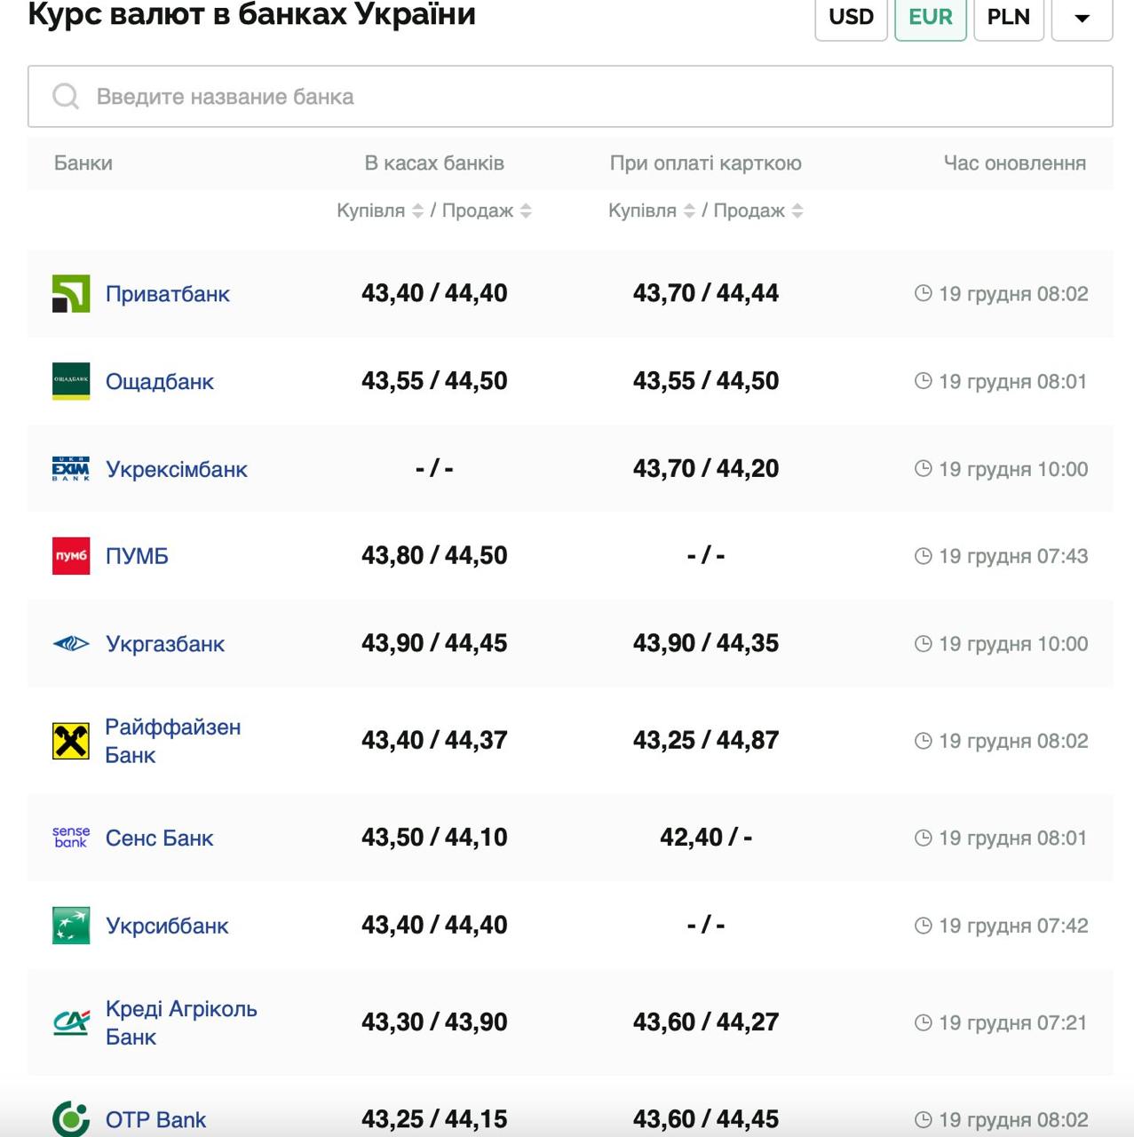
Task: Click the PrivatBank logo icon
Action: click(71, 294)
